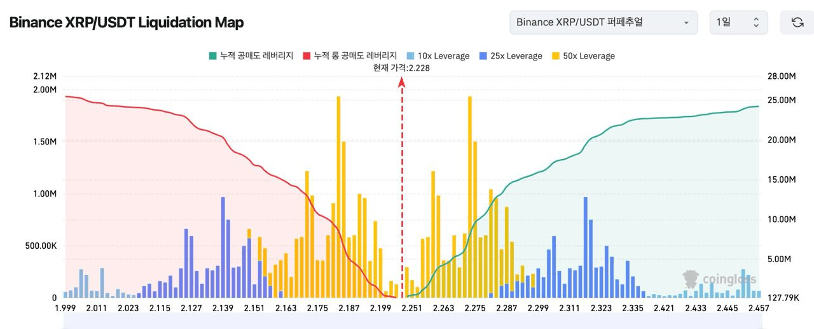Click the 500.00K left axis label

39,246
